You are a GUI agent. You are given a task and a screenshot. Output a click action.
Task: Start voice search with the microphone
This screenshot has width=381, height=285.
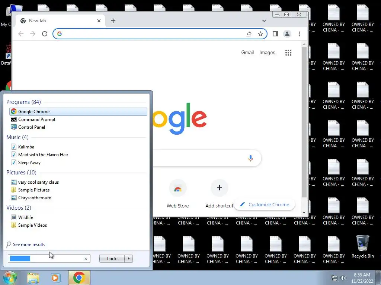point(250,158)
